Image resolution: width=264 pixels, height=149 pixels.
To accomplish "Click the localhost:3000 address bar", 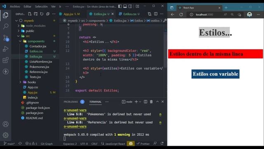I will pos(205,14).
